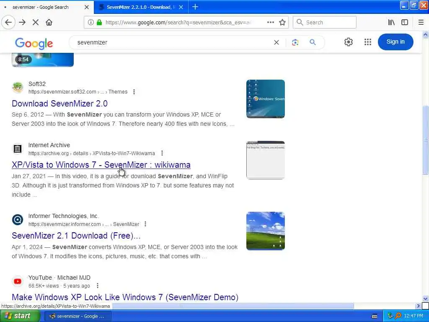
Task: Click the taskbar keyboard icon
Action: (375, 316)
